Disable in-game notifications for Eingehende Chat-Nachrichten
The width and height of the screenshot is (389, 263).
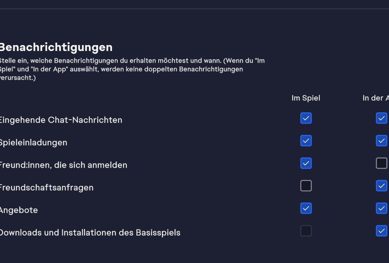(x=306, y=118)
